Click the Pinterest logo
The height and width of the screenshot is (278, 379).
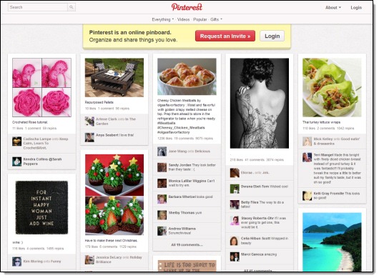pyautogui.click(x=187, y=7)
